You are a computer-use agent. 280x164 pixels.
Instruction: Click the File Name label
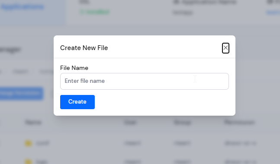coord(74,68)
